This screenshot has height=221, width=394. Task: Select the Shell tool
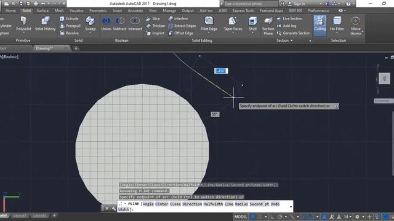click(x=252, y=24)
